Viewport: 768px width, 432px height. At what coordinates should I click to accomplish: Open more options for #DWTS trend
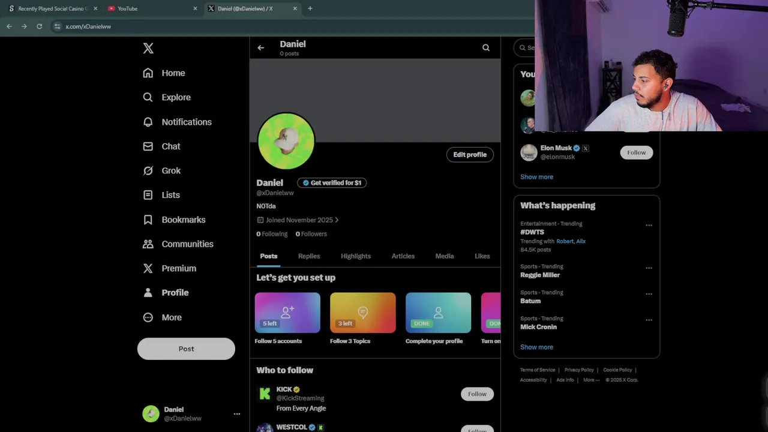click(649, 226)
